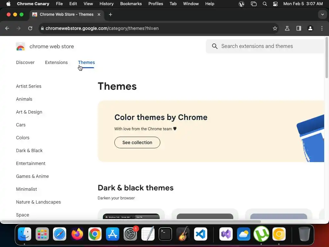Switch to the Extensions tab
This screenshot has height=247, width=329.
point(56,62)
